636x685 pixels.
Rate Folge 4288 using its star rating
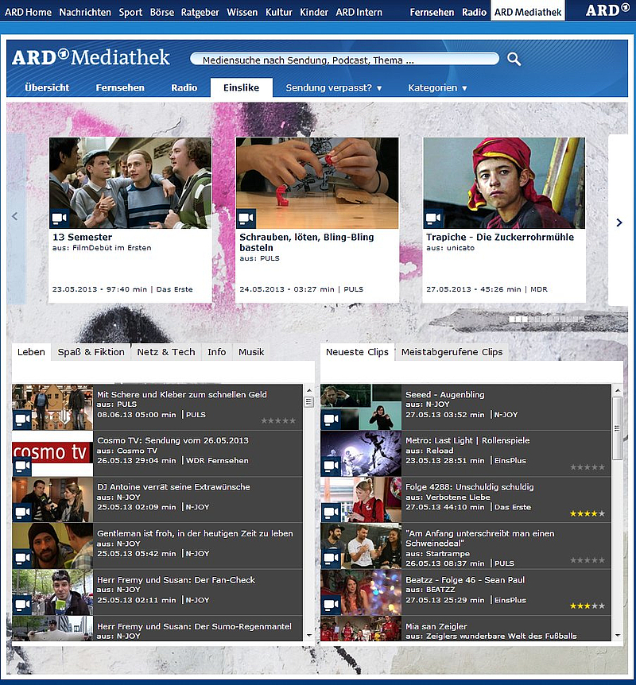[587, 513]
